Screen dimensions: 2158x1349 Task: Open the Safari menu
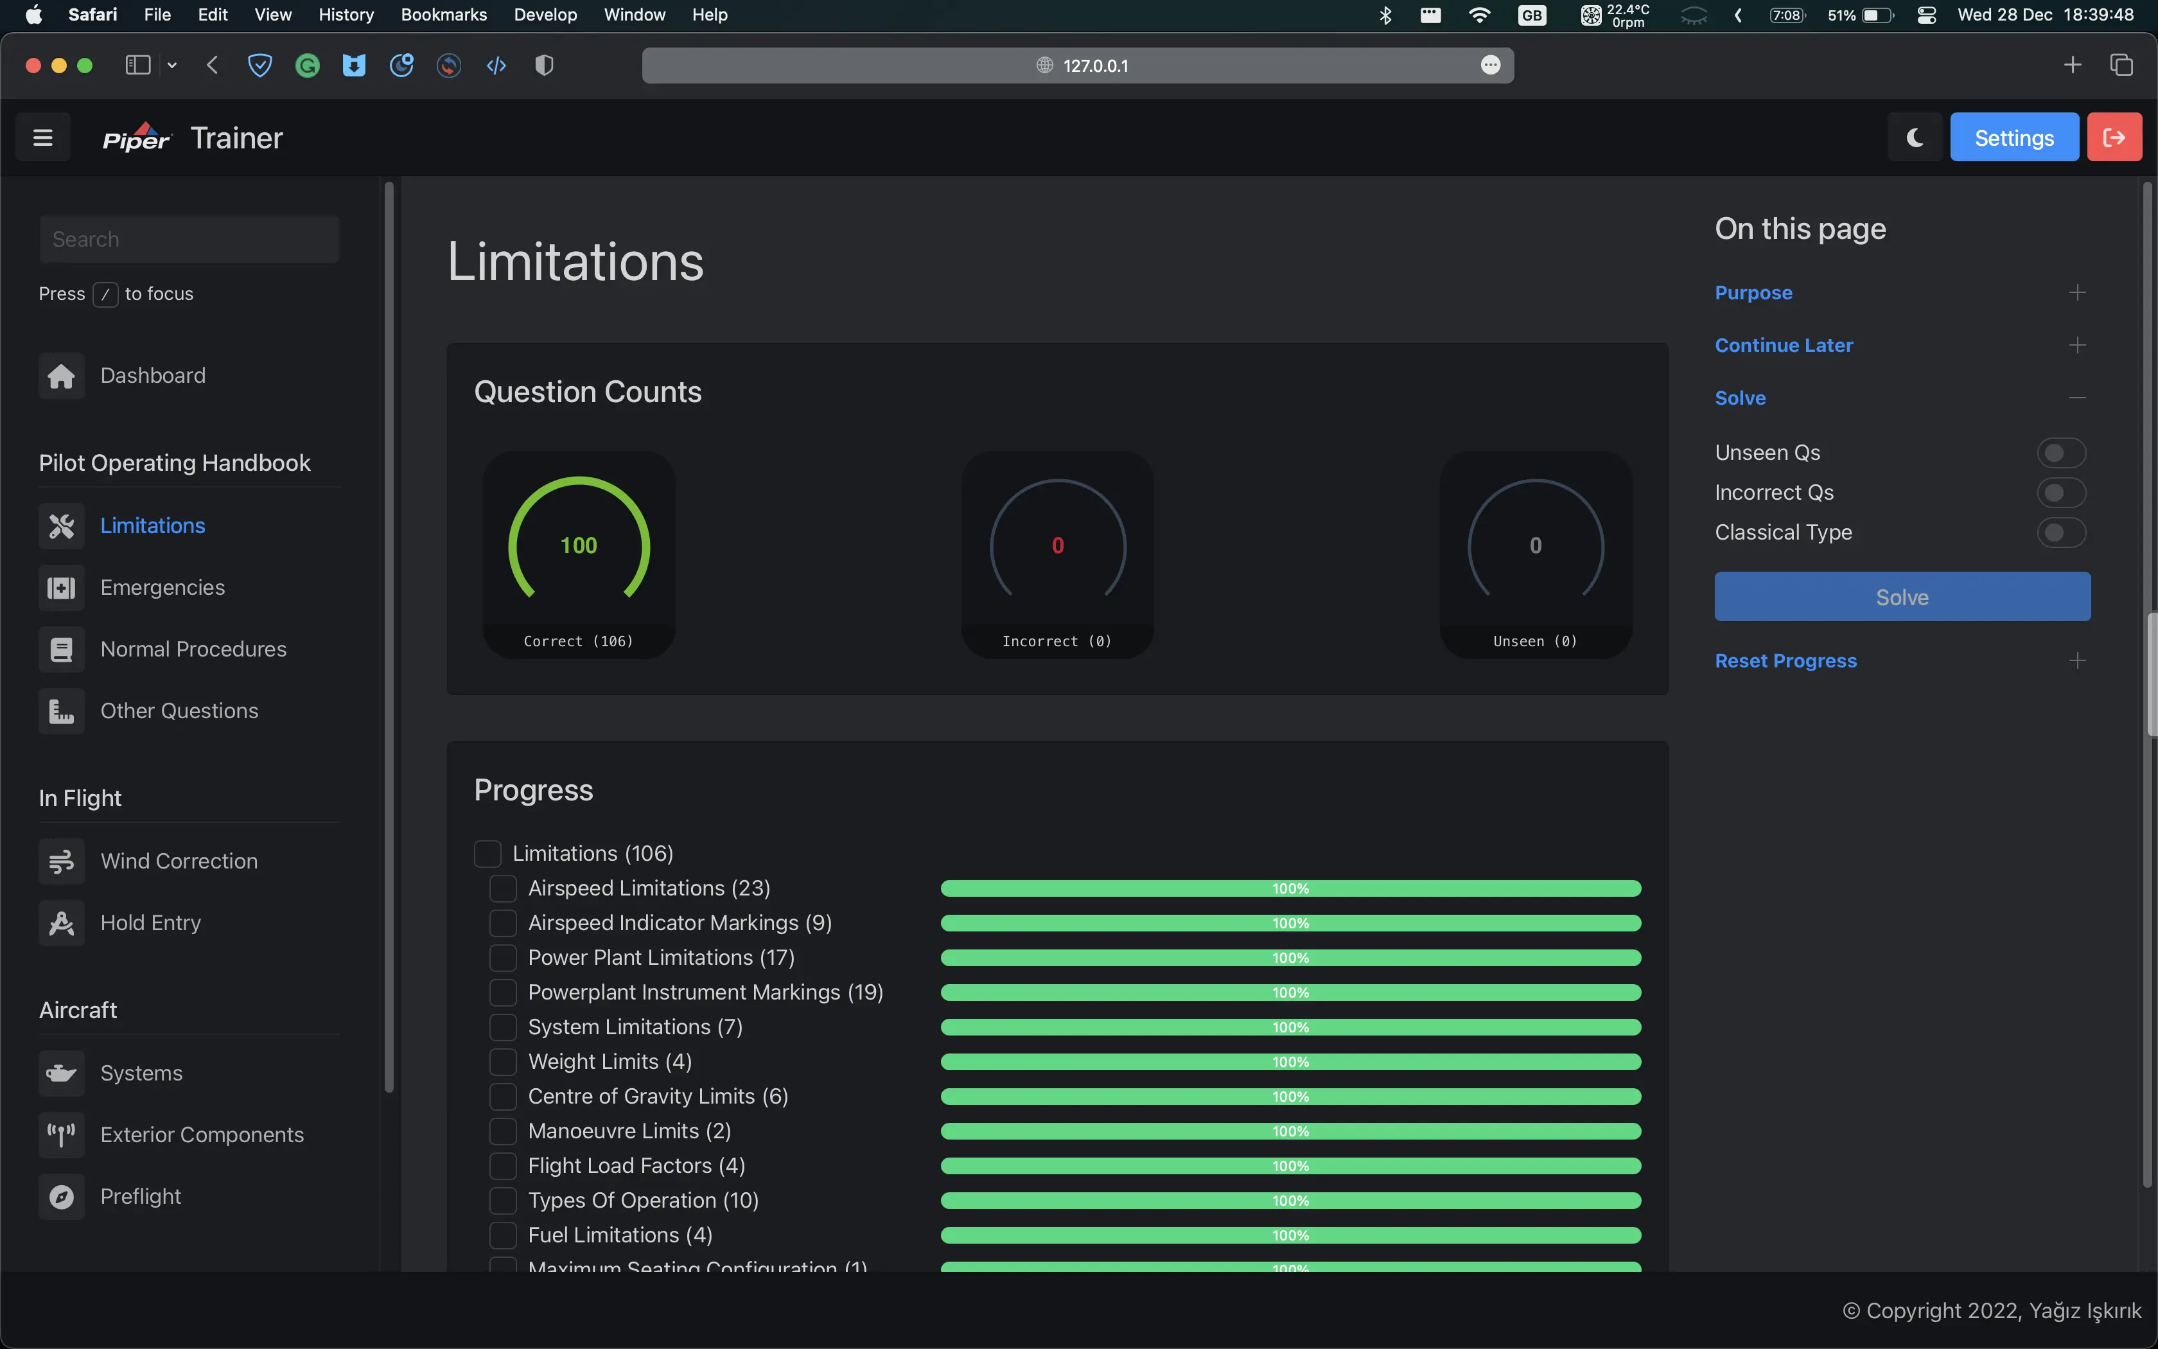(x=92, y=15)
